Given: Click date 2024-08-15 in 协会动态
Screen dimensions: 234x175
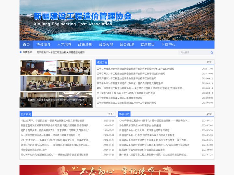Looking at the screenshot, I should pos(207,121).
